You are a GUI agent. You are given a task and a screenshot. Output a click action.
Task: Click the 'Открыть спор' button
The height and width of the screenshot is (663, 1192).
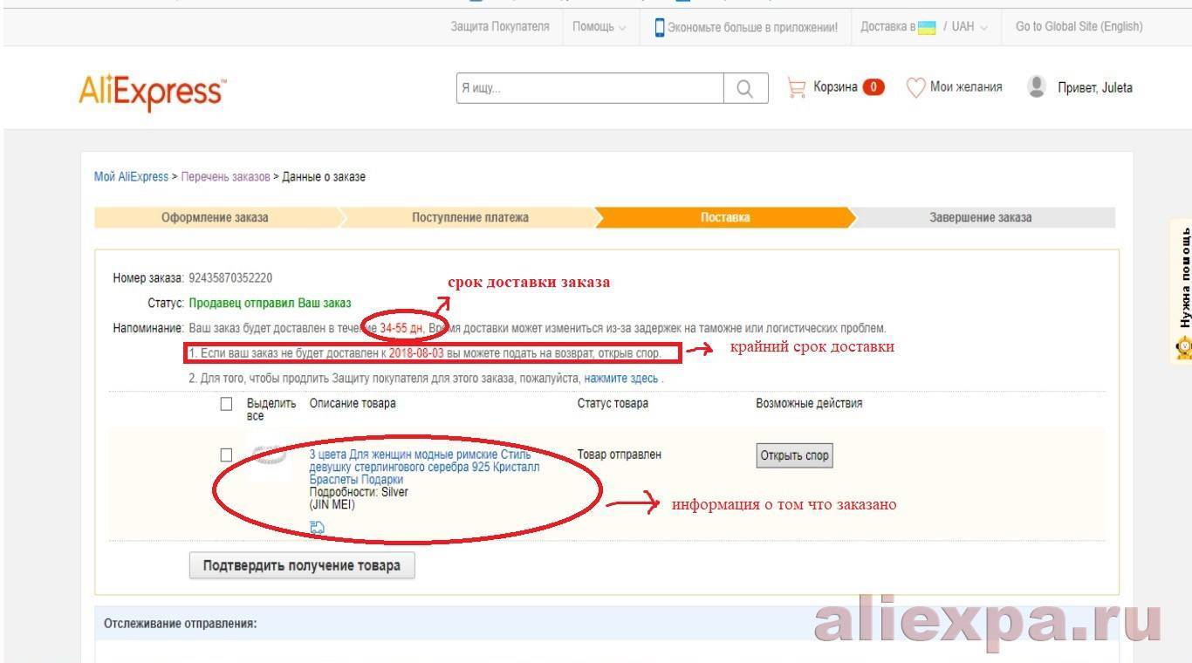[x=794, y=455]
